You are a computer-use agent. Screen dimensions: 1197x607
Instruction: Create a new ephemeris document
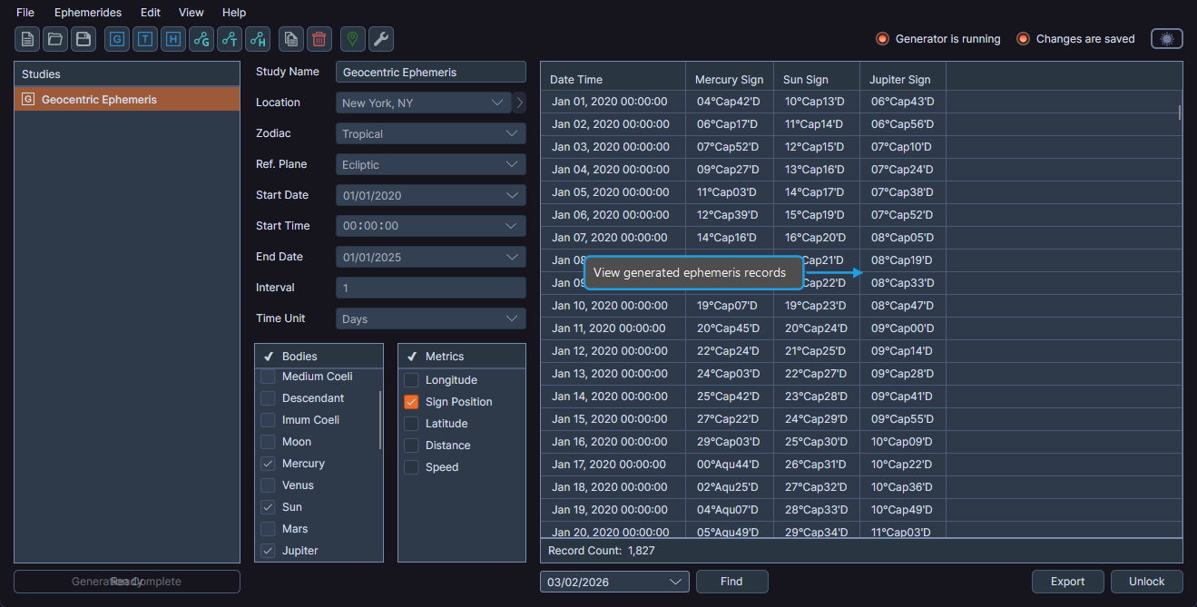point(26,39)
